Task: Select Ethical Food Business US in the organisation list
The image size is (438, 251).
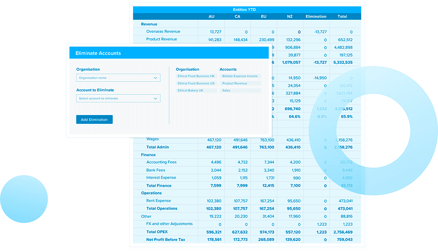Action: point(195,83)
